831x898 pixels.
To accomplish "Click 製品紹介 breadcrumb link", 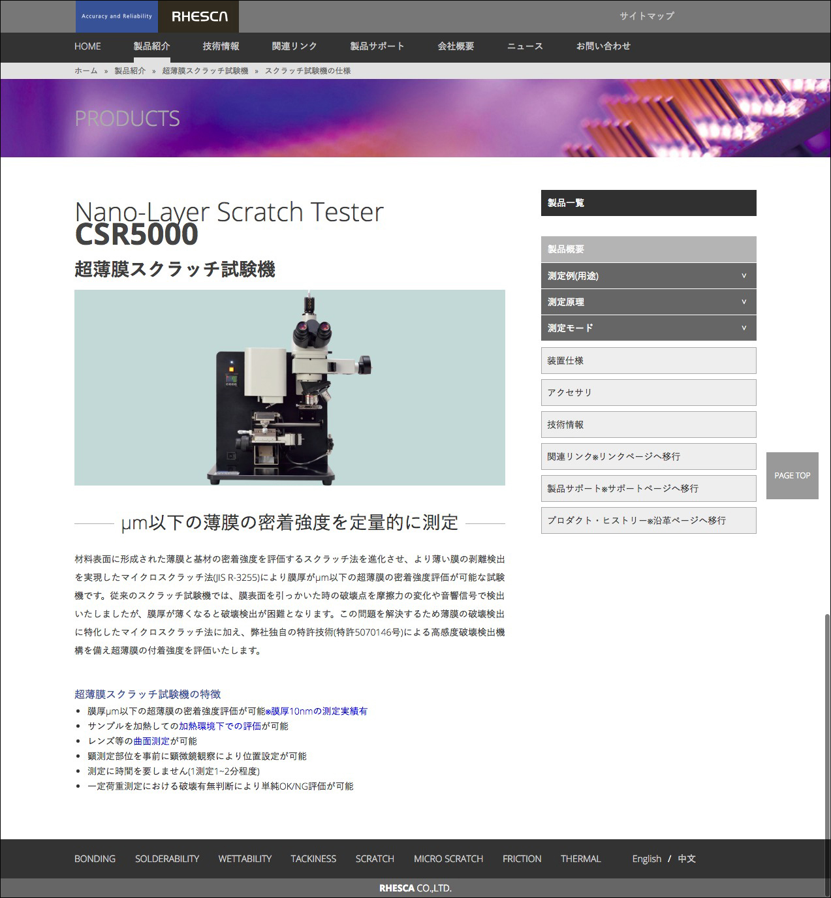I will coord(130,70).
